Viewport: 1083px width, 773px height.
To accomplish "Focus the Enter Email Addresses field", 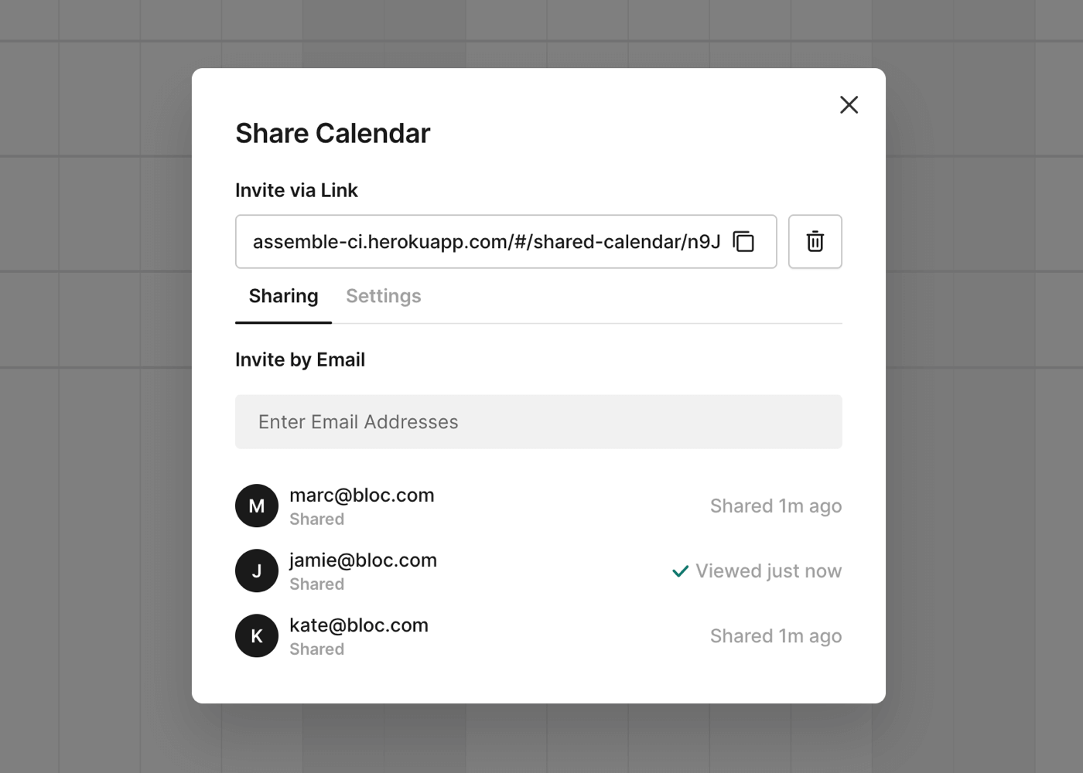I will [x=538, y=422].
